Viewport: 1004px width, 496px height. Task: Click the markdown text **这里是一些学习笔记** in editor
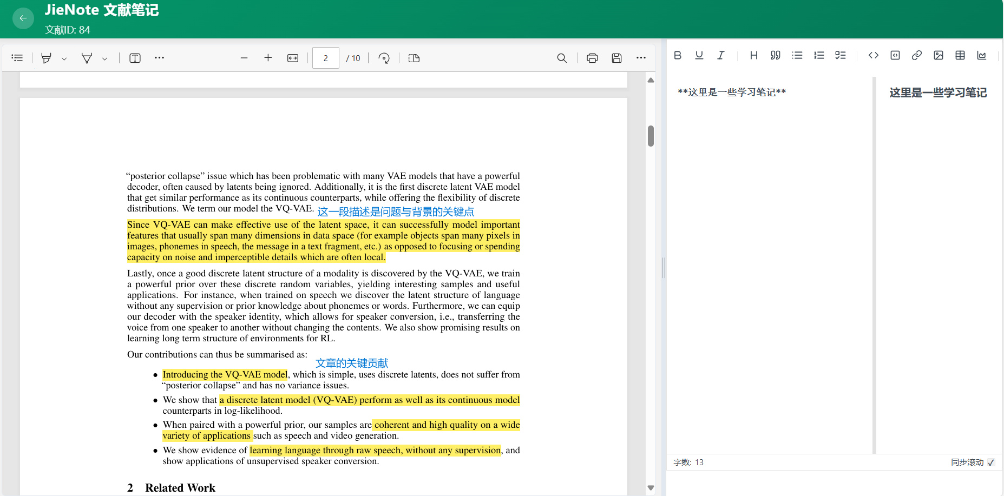pos(732,92)
